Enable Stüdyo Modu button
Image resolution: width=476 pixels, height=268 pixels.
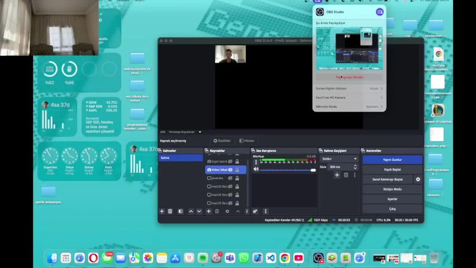pyautogui.click(x=393, y=189)
